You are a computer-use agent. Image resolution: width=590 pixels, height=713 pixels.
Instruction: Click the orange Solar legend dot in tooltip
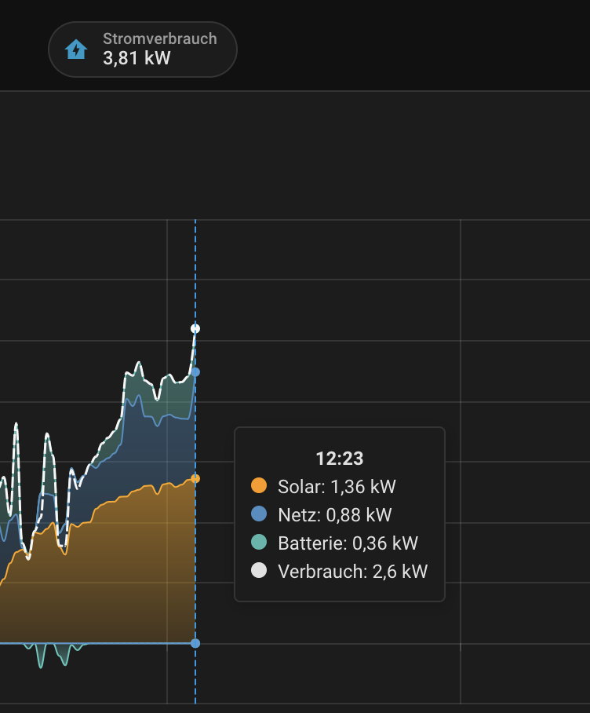[259, 487]
